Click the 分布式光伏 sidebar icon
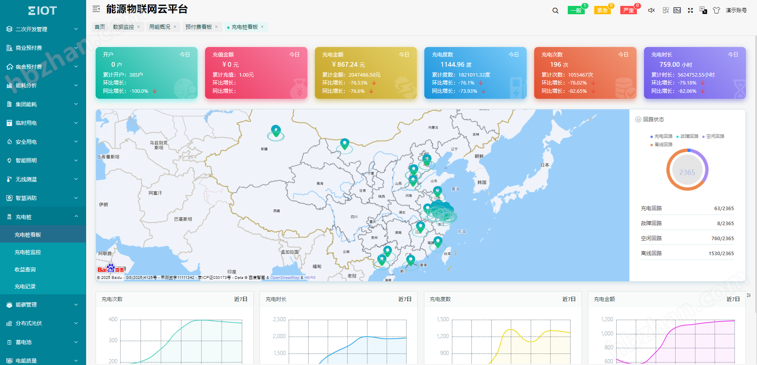Image resolution: width=757 pixels, height=365 pixels. click(9, 323)
